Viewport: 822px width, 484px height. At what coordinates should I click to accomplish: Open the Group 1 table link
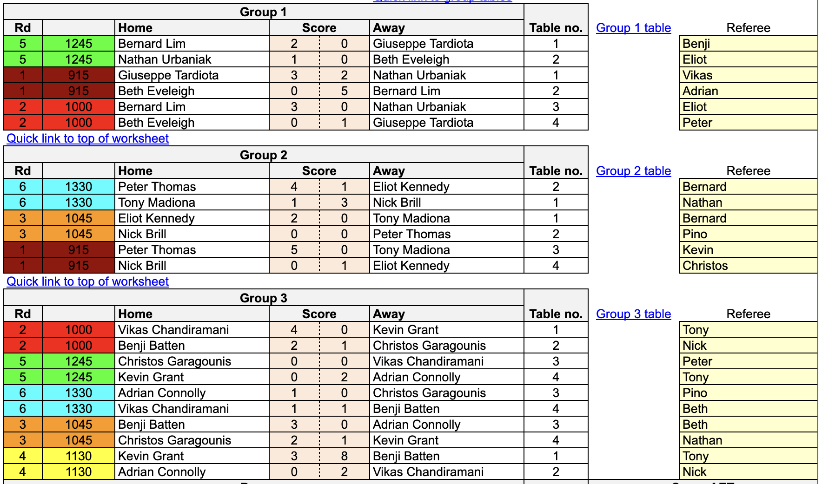click(x=633, y=28)
